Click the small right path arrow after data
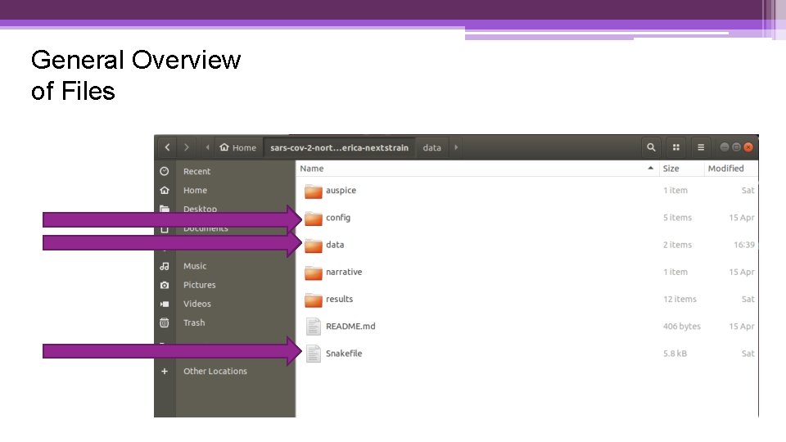This screenshot has width=786, height=442. pos(456,147)
